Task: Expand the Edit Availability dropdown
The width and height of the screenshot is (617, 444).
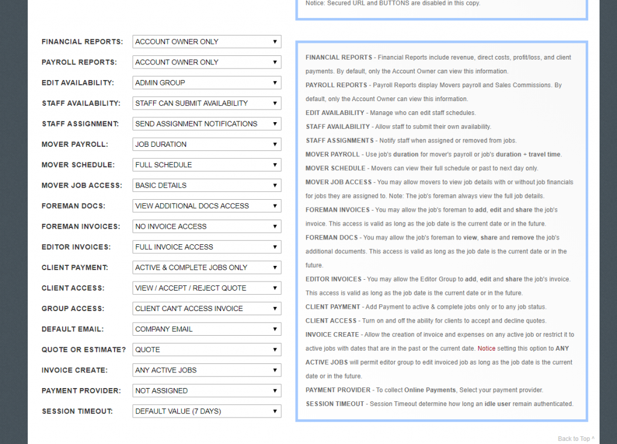Action: click(207, 82)
